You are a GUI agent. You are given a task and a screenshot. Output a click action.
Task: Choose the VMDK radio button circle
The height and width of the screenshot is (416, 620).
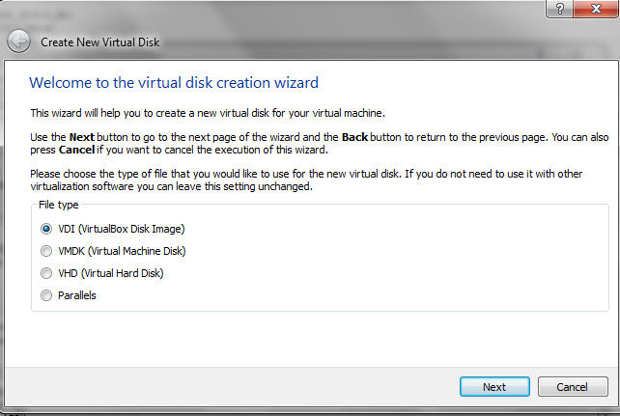(46, 251)
